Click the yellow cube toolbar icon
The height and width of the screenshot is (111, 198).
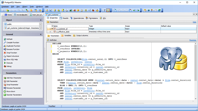click(78, 11)
